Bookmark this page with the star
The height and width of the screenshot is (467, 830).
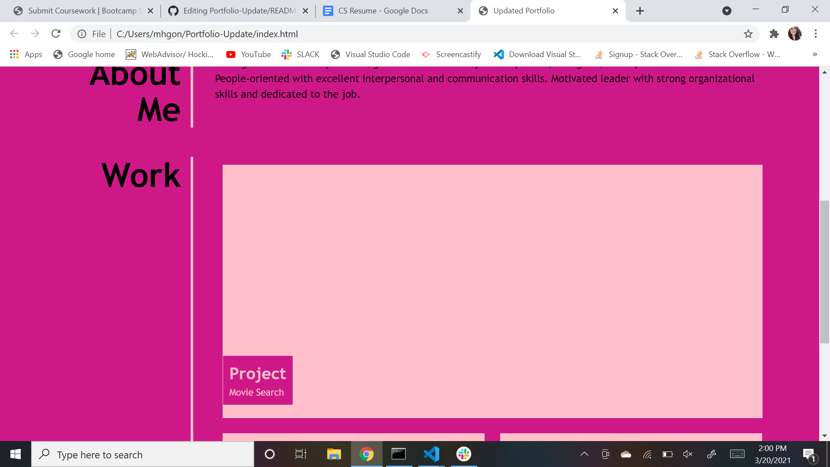point(748,34)
